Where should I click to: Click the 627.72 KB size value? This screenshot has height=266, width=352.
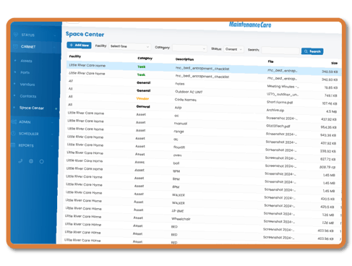coord(328,159)
